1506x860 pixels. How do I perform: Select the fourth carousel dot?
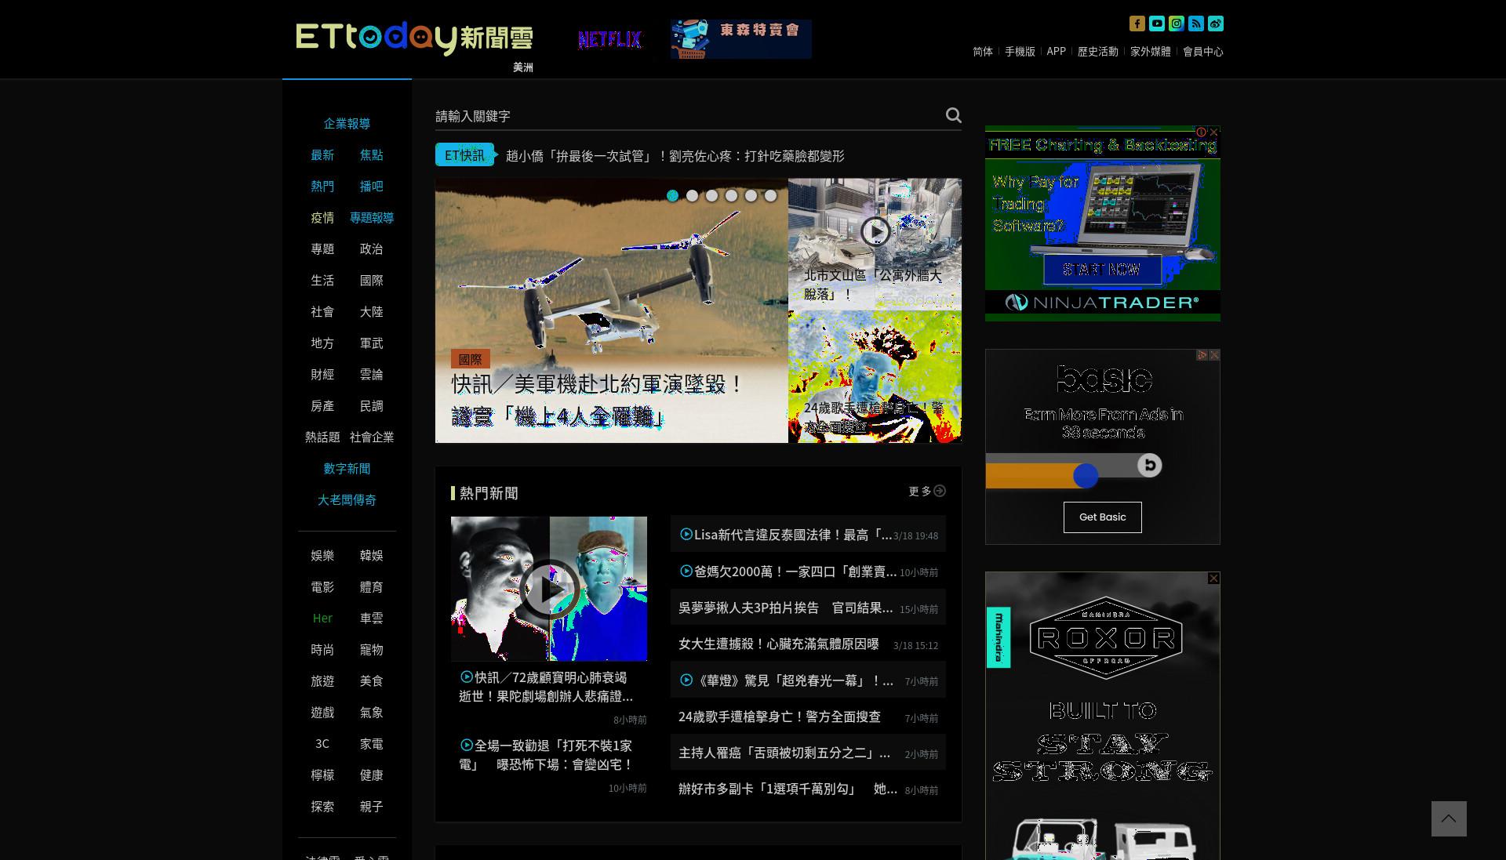coord(731,196)
